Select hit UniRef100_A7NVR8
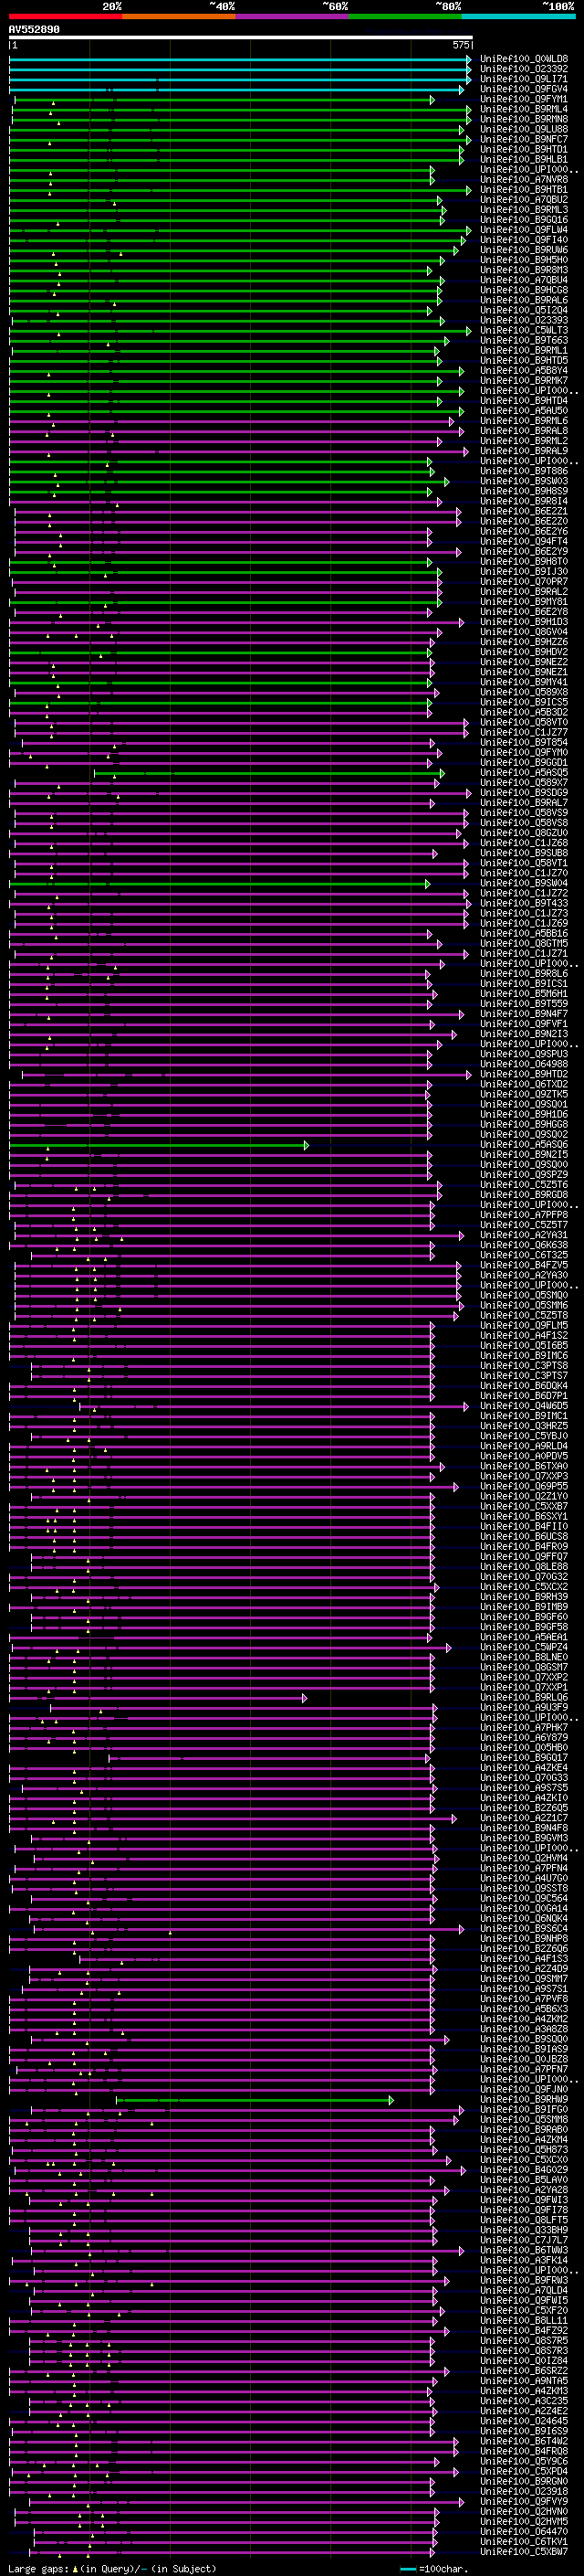 [524, 179]
